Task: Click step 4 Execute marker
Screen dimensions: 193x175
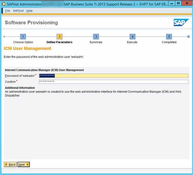Action: (133, 36)
